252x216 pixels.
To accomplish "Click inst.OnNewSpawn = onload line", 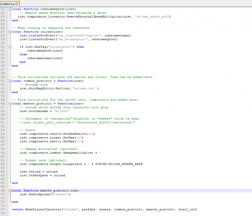I will tap(42, 175).
